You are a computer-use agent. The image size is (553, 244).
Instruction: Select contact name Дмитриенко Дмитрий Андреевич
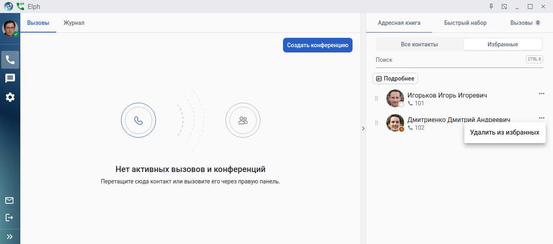pyautogui.click(x=459, y=120)
